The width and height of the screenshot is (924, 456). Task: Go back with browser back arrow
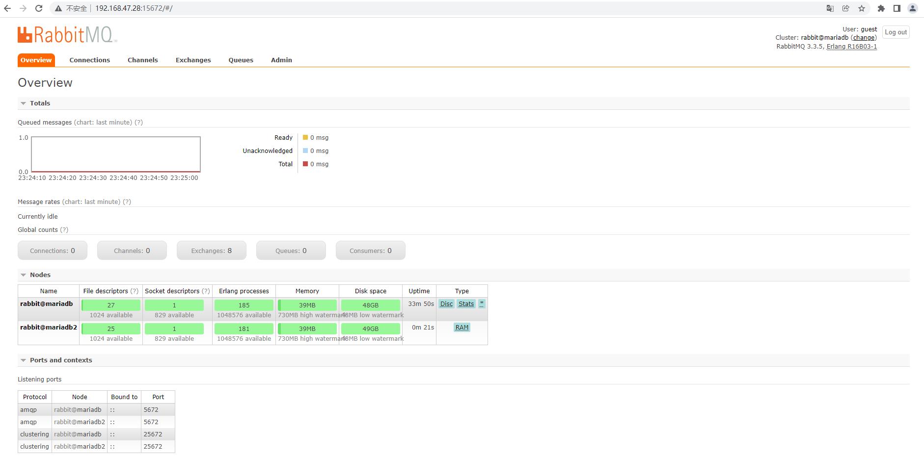pos(7,8)
